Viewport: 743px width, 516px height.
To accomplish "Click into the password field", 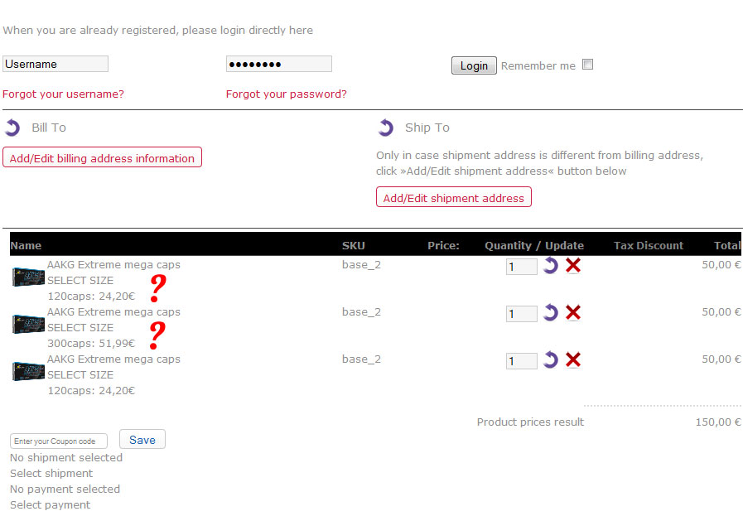I will (x=278, y=64).
